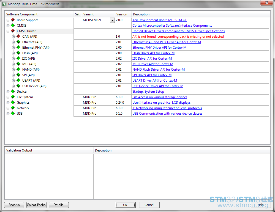Image resolution: width=275 pixels, height=212 pixels.
Task: Open File Access on various storage devices link
Action: point(160,97)
